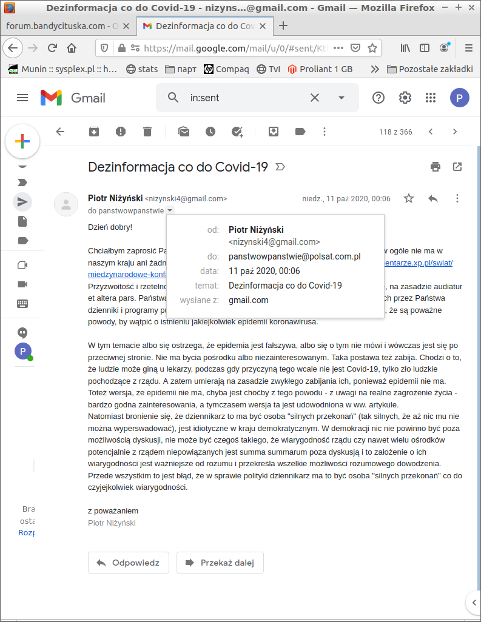The image size is (481, 622).
Task: Toggle Gmail main menu hamburger
Action: [x=22, y=98]
